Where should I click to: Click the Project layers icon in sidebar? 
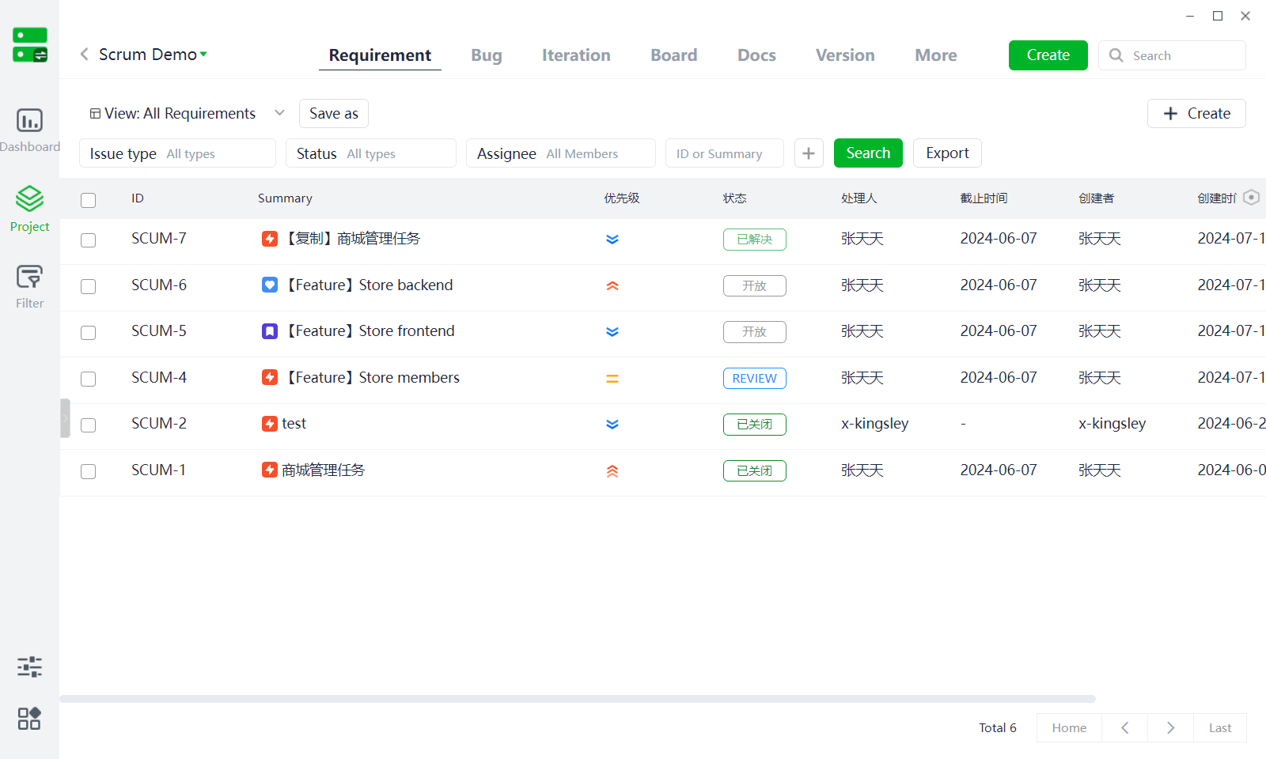tap(29, 198)
